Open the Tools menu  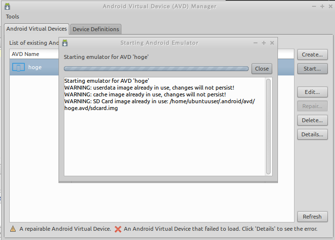coord(12,17)
